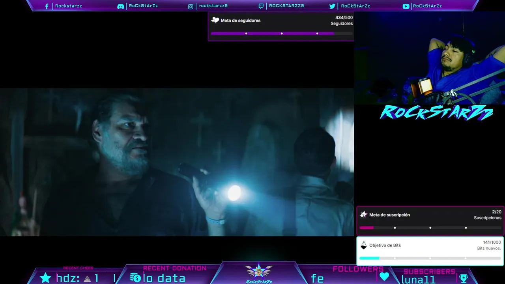Viewport: 505px width, 284px height.
Task: Click the Objetivo de Bits label
Action: point(385,245)
